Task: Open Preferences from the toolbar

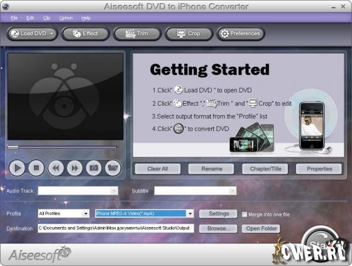Action: point(240,34)
